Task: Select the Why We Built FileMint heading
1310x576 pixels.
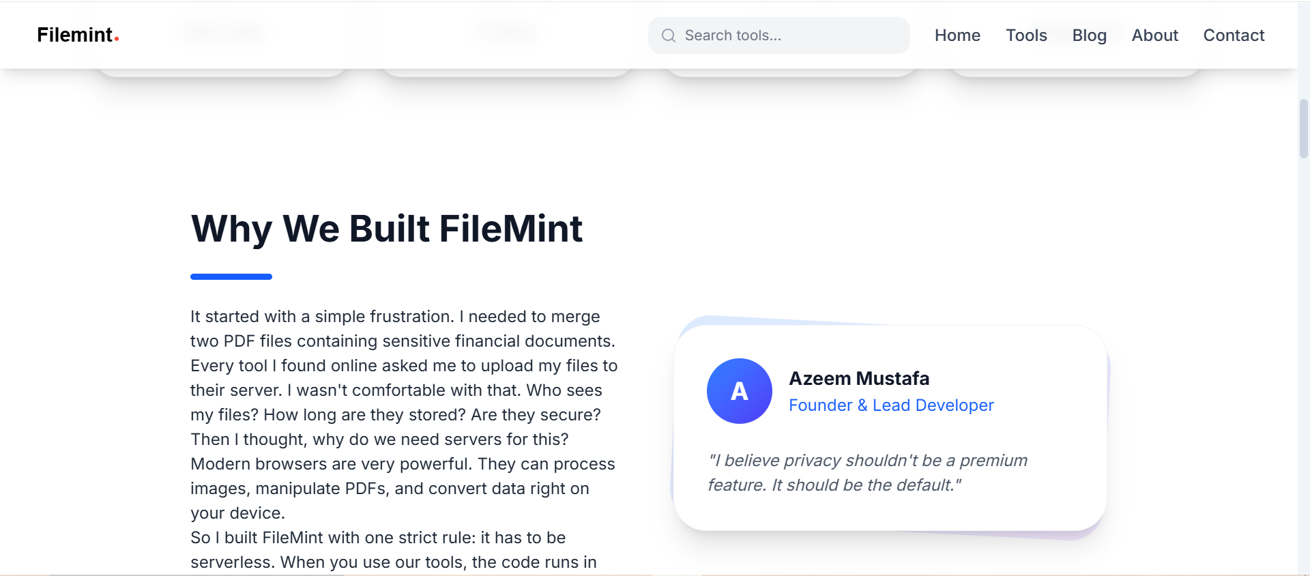Action: tap(386, 229)
